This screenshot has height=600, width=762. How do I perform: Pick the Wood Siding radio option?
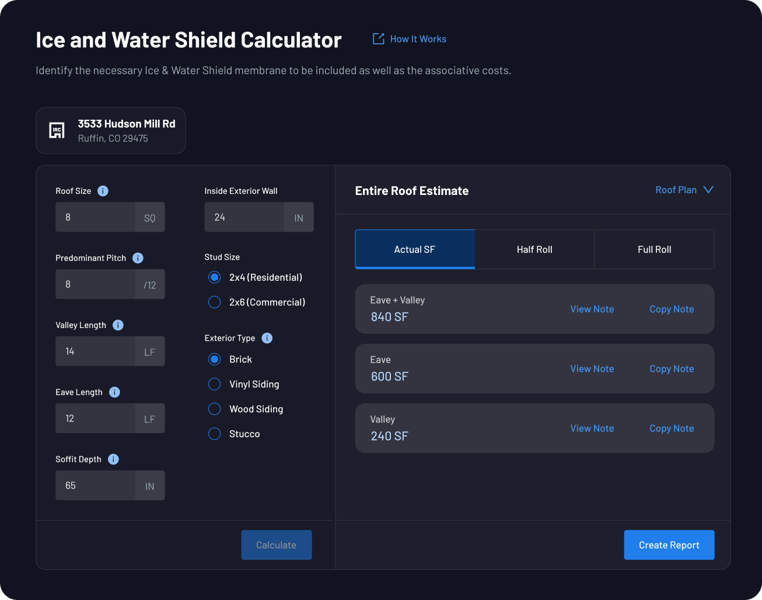215,409
